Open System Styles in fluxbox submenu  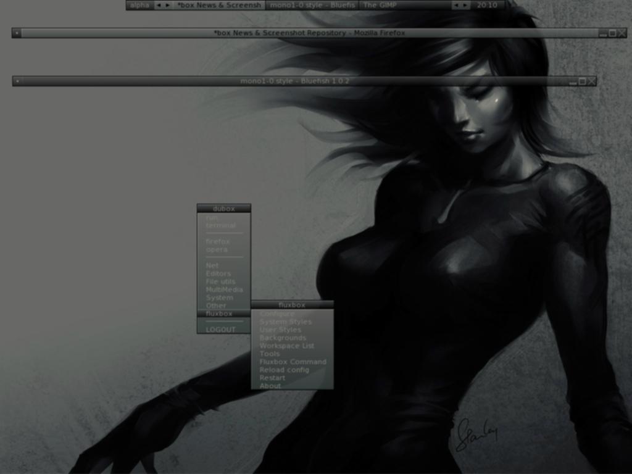[x=292, y=322]
